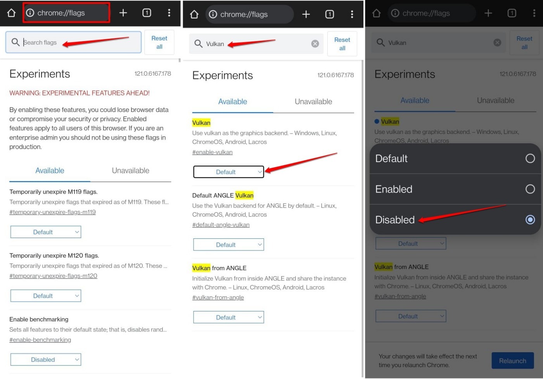The image size is (543, 379).
Task: Open dropdown for Temporarily unexpire M119 flags
Action: [x=46, y=232]
